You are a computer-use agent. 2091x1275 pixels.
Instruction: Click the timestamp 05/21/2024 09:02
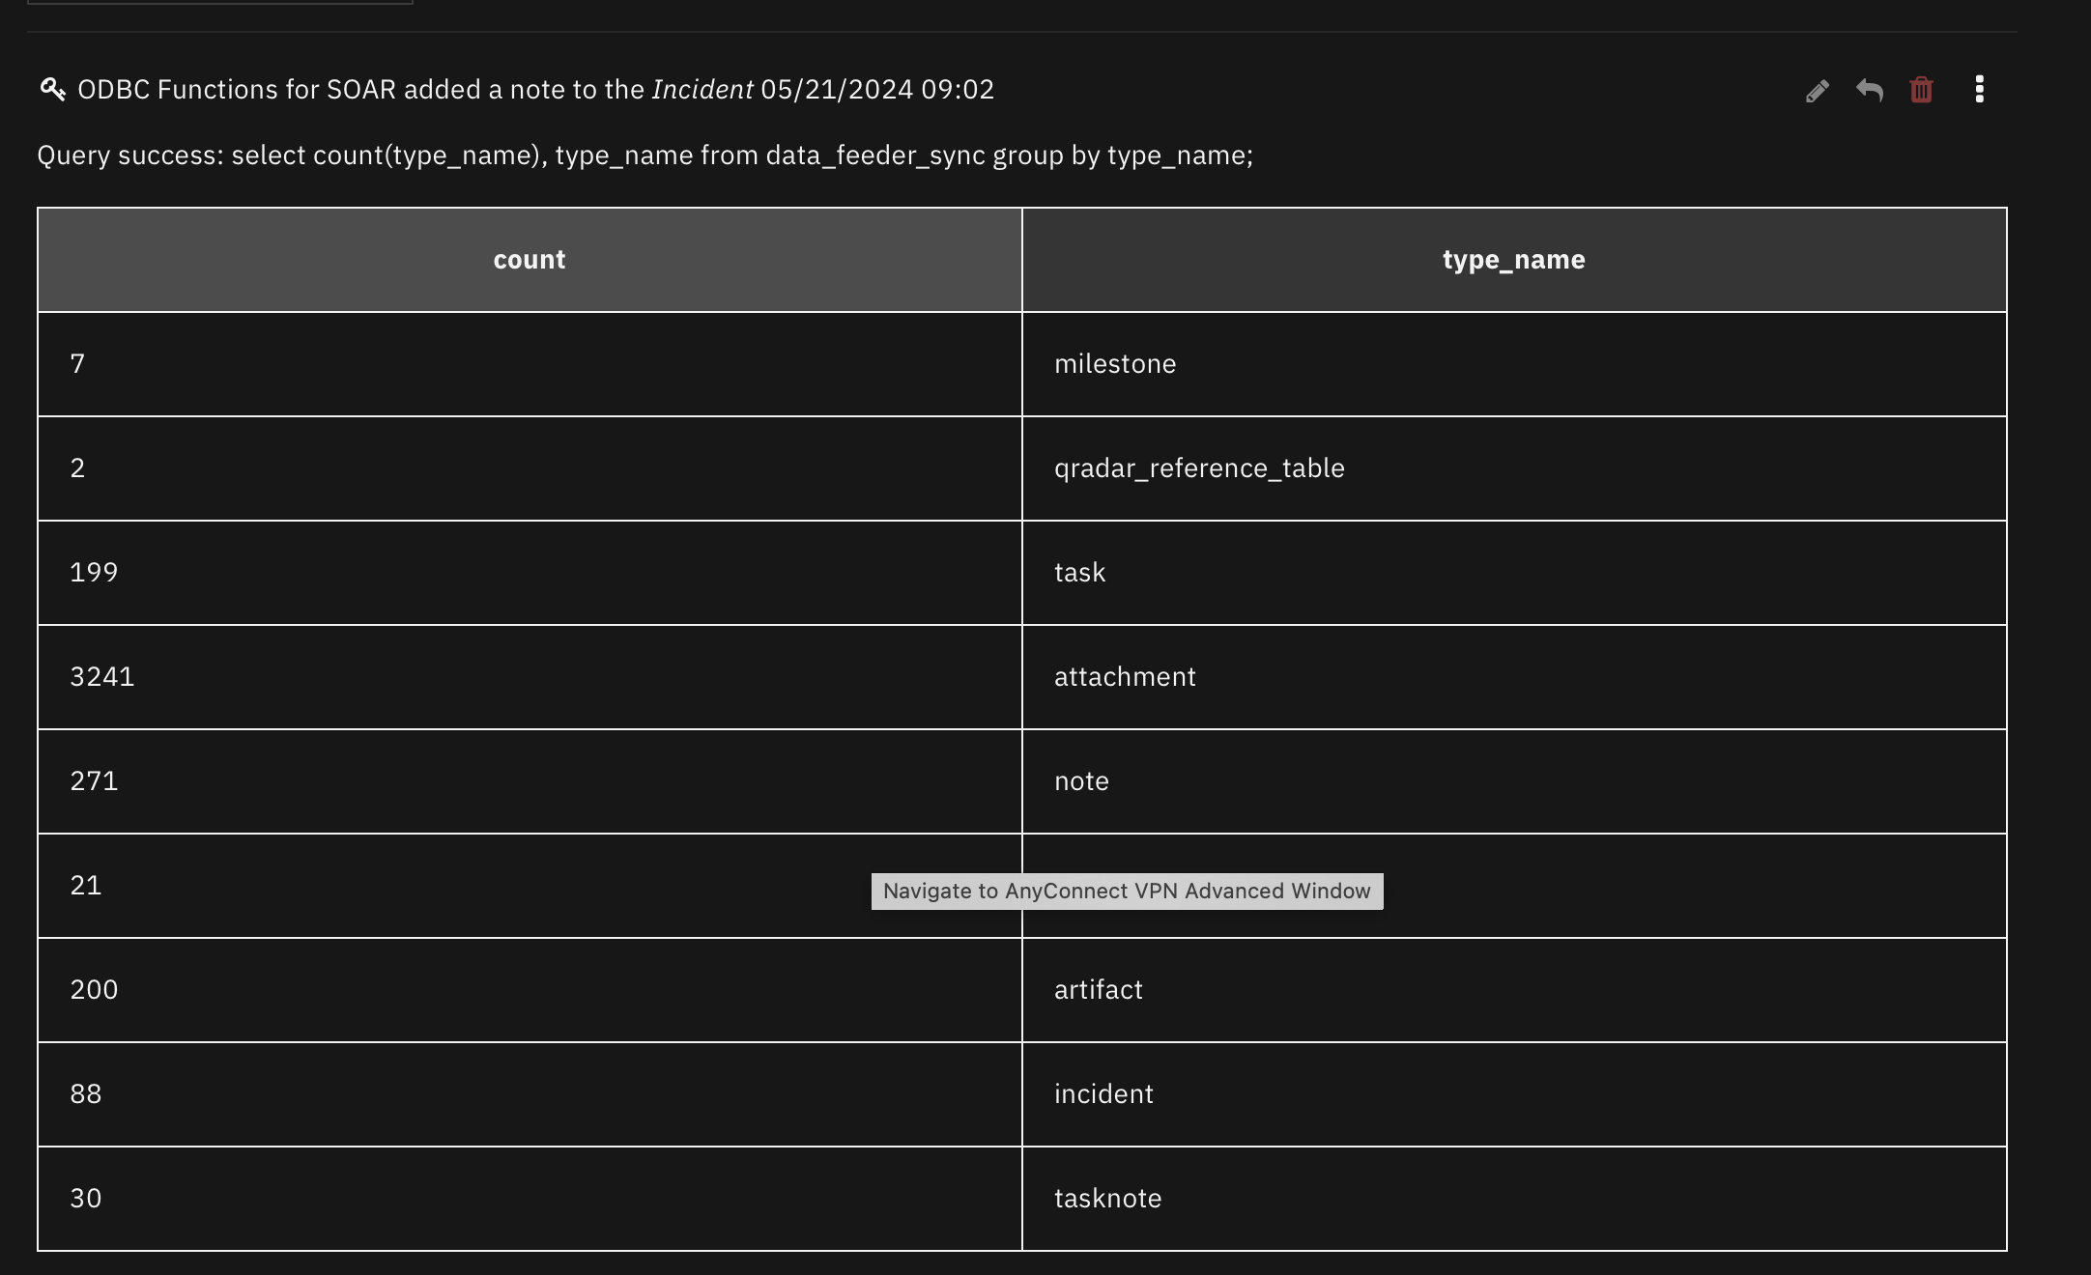877,88
